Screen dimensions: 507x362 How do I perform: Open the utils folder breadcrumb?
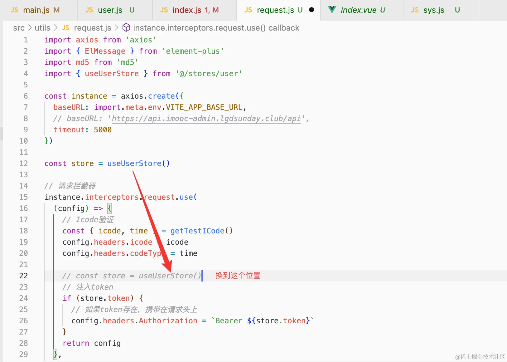point(42,28)
